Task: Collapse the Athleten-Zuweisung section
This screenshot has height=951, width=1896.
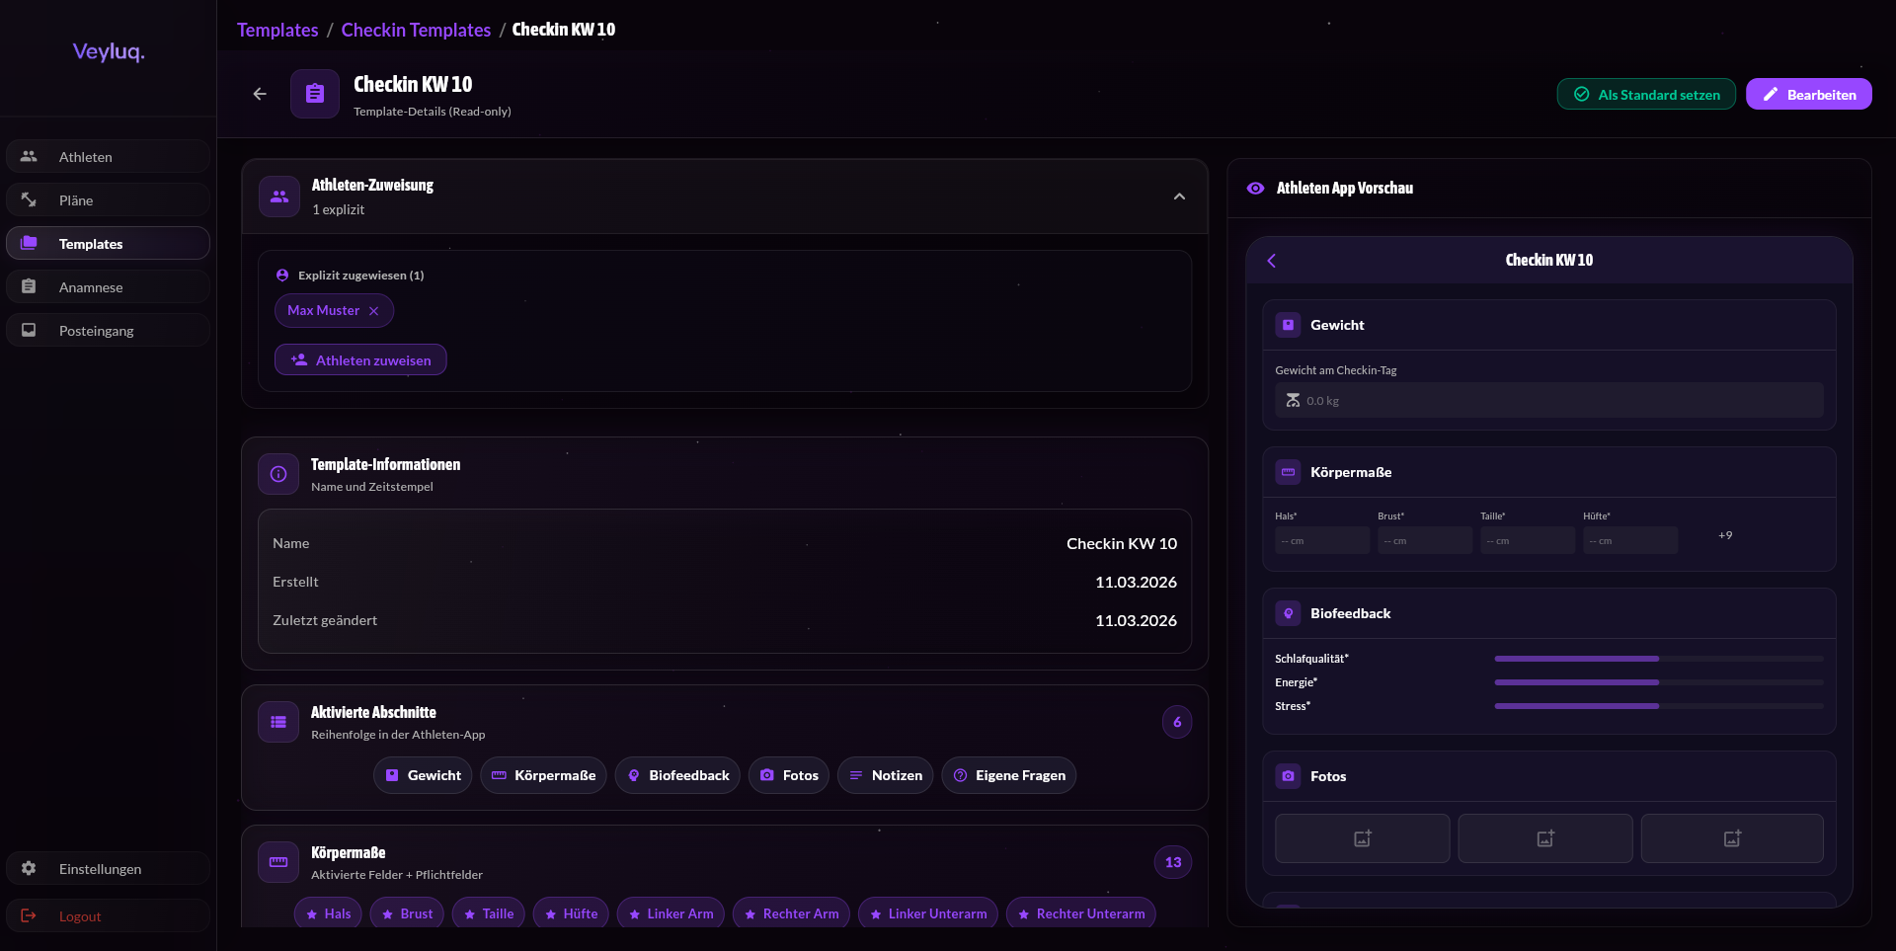Action: tap(1179, 197)
